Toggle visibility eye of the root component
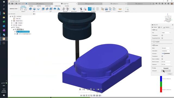174x98 pixels. click(x=13, y=16)
